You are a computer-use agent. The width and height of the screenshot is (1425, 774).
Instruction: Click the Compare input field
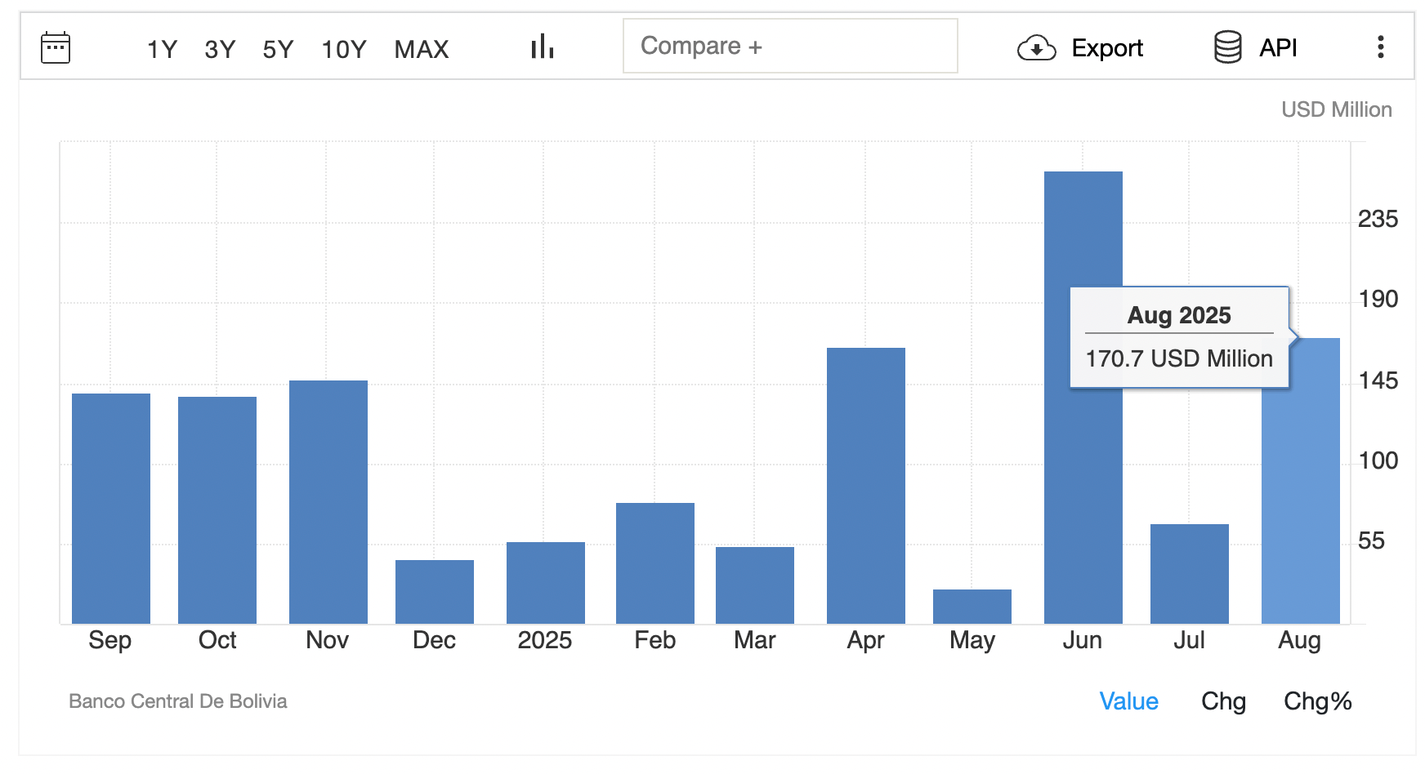(789, 47)
